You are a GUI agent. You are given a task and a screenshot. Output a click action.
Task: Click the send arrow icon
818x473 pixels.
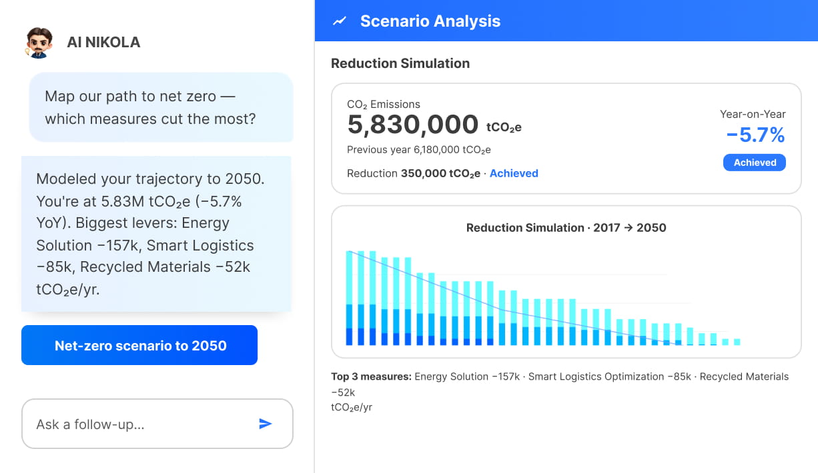point(266,424)
